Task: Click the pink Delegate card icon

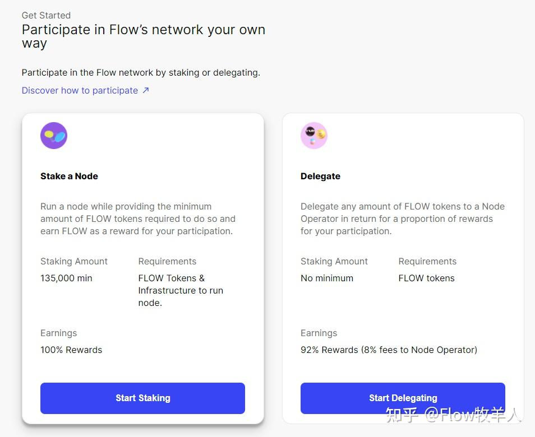Action: 314,136
